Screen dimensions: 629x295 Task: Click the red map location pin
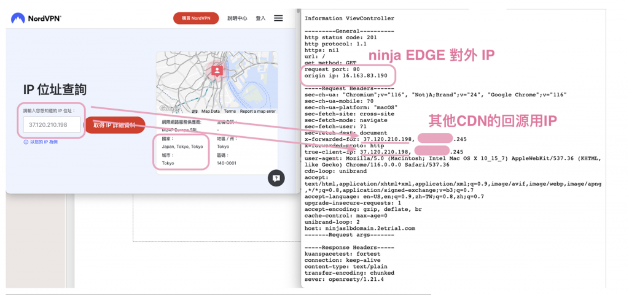point(217,71)
